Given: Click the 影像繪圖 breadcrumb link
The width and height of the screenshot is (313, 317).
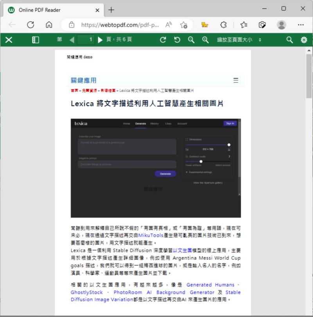Looking at the screenshot, I should point(108,91).
